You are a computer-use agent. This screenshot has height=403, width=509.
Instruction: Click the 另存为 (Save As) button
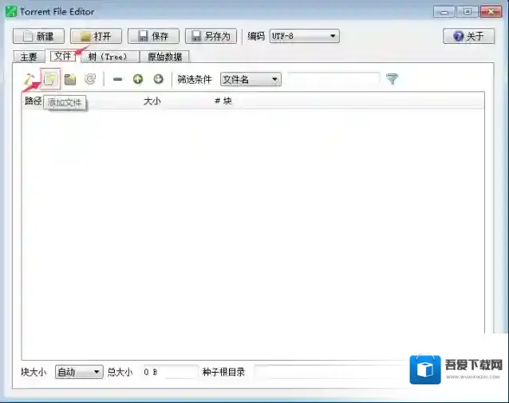tap(211, 36)
